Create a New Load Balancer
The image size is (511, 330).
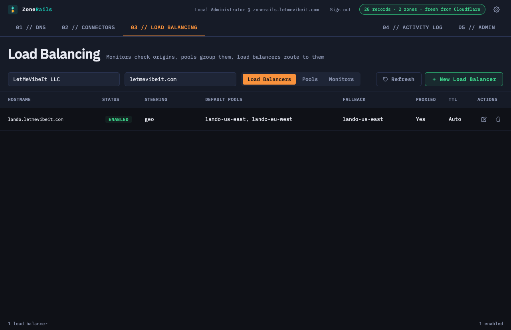464,79
